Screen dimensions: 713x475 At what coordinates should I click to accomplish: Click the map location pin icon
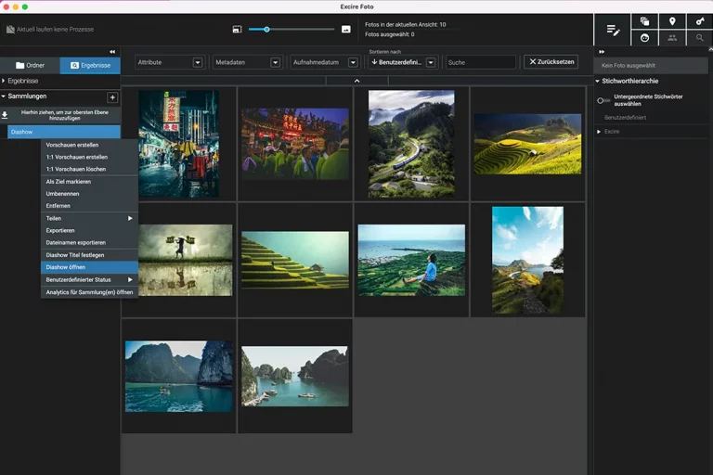672,21
